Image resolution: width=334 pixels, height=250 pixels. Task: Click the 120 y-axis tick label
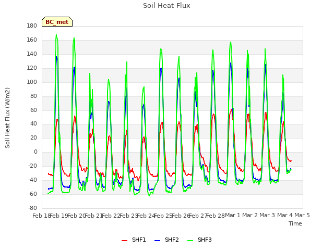click(x=32, y=68)
